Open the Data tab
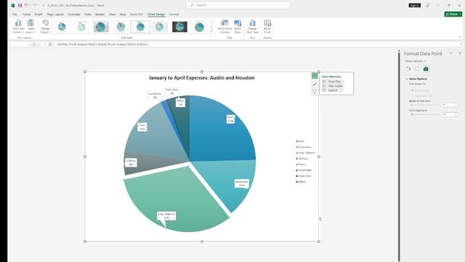465x262 pixels. [x=87, y=15]
